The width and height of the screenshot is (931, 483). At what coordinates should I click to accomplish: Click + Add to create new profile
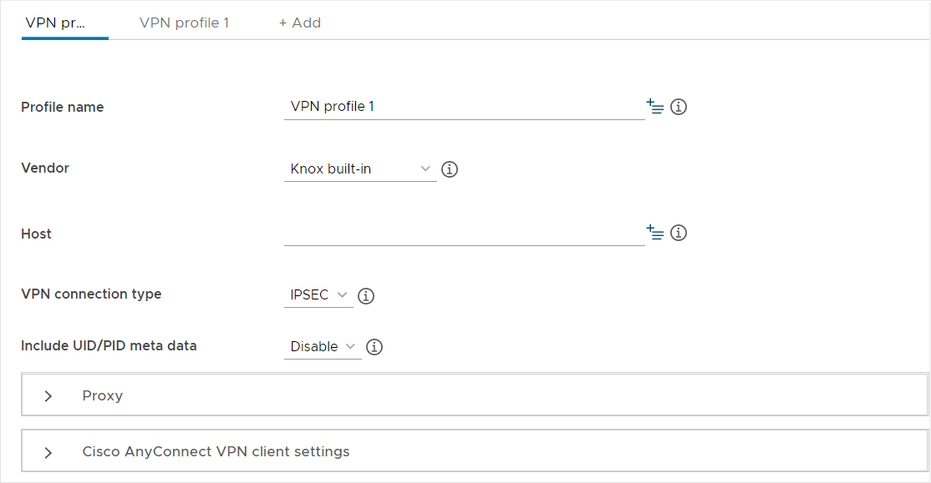[300, 23]
